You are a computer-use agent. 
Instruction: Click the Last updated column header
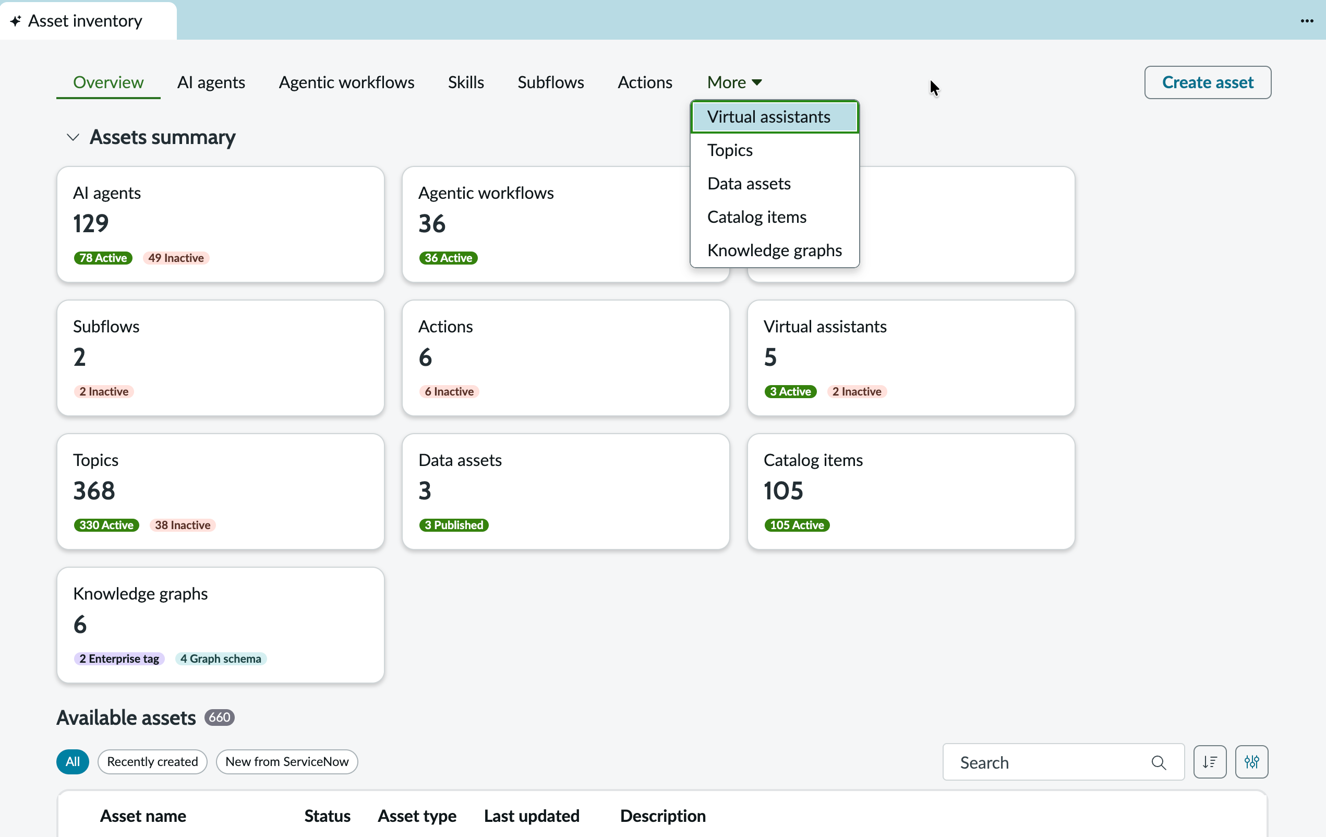tap(532, 816)
